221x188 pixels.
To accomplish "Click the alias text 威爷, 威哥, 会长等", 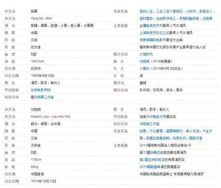I will 46,124.
